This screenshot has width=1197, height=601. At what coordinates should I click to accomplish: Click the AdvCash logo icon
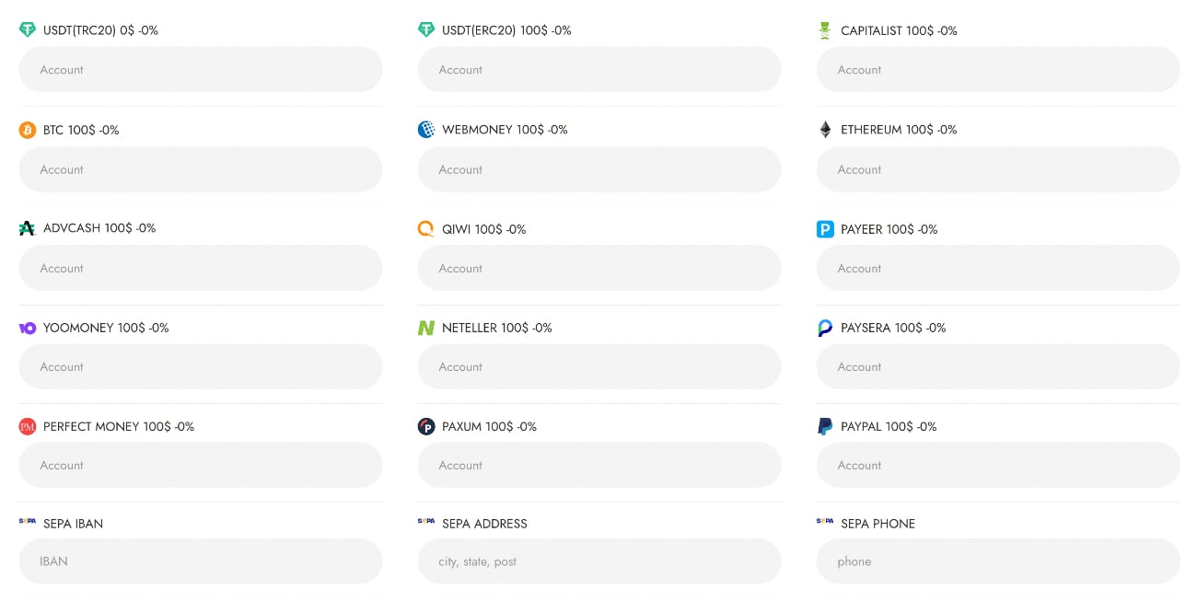pos(28,228)
